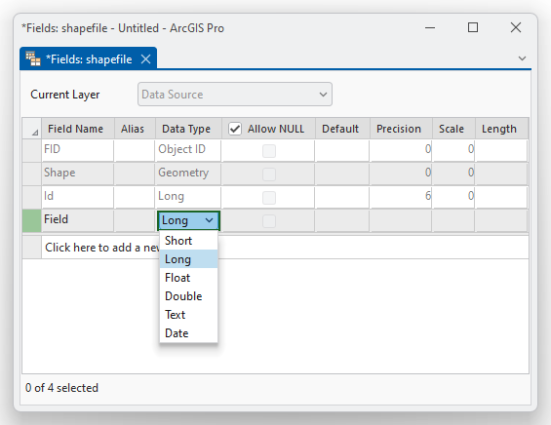Open the tab overflow chevron at right

coord(522,58)
